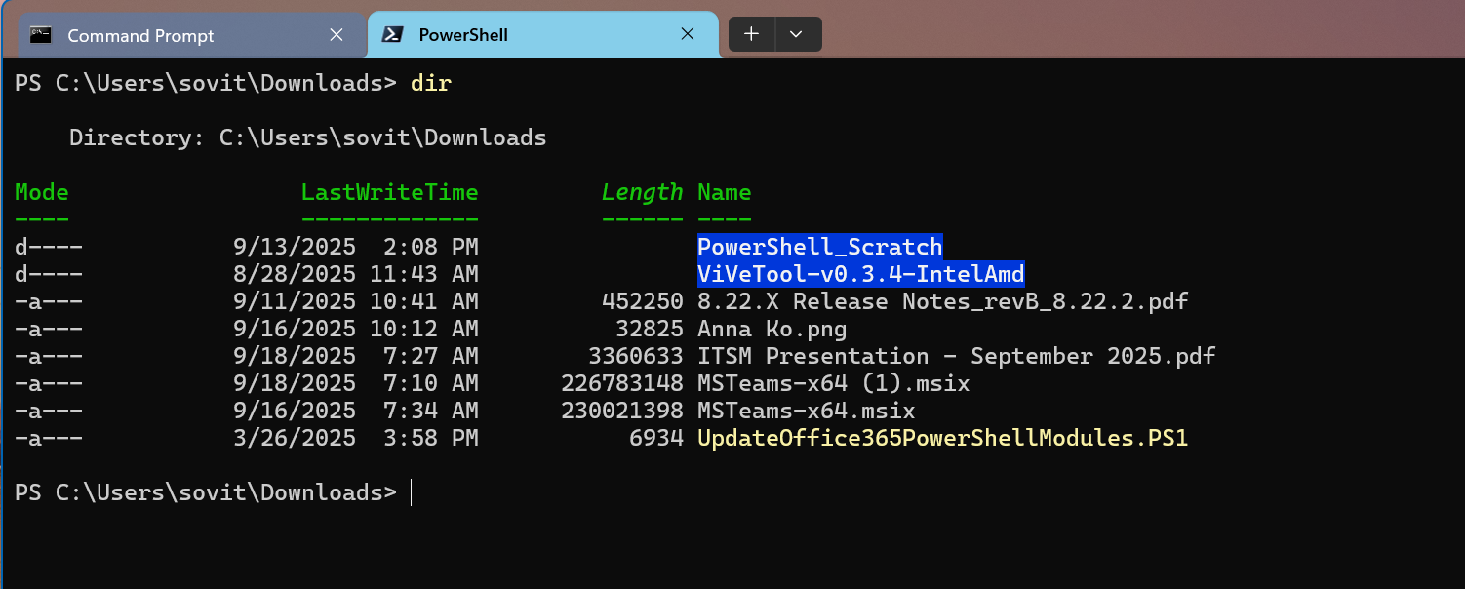This screenshot has height=589, width=1465.
Task: Click the ITSM Presentation September 2025 filename
Action: click(956, 355)
